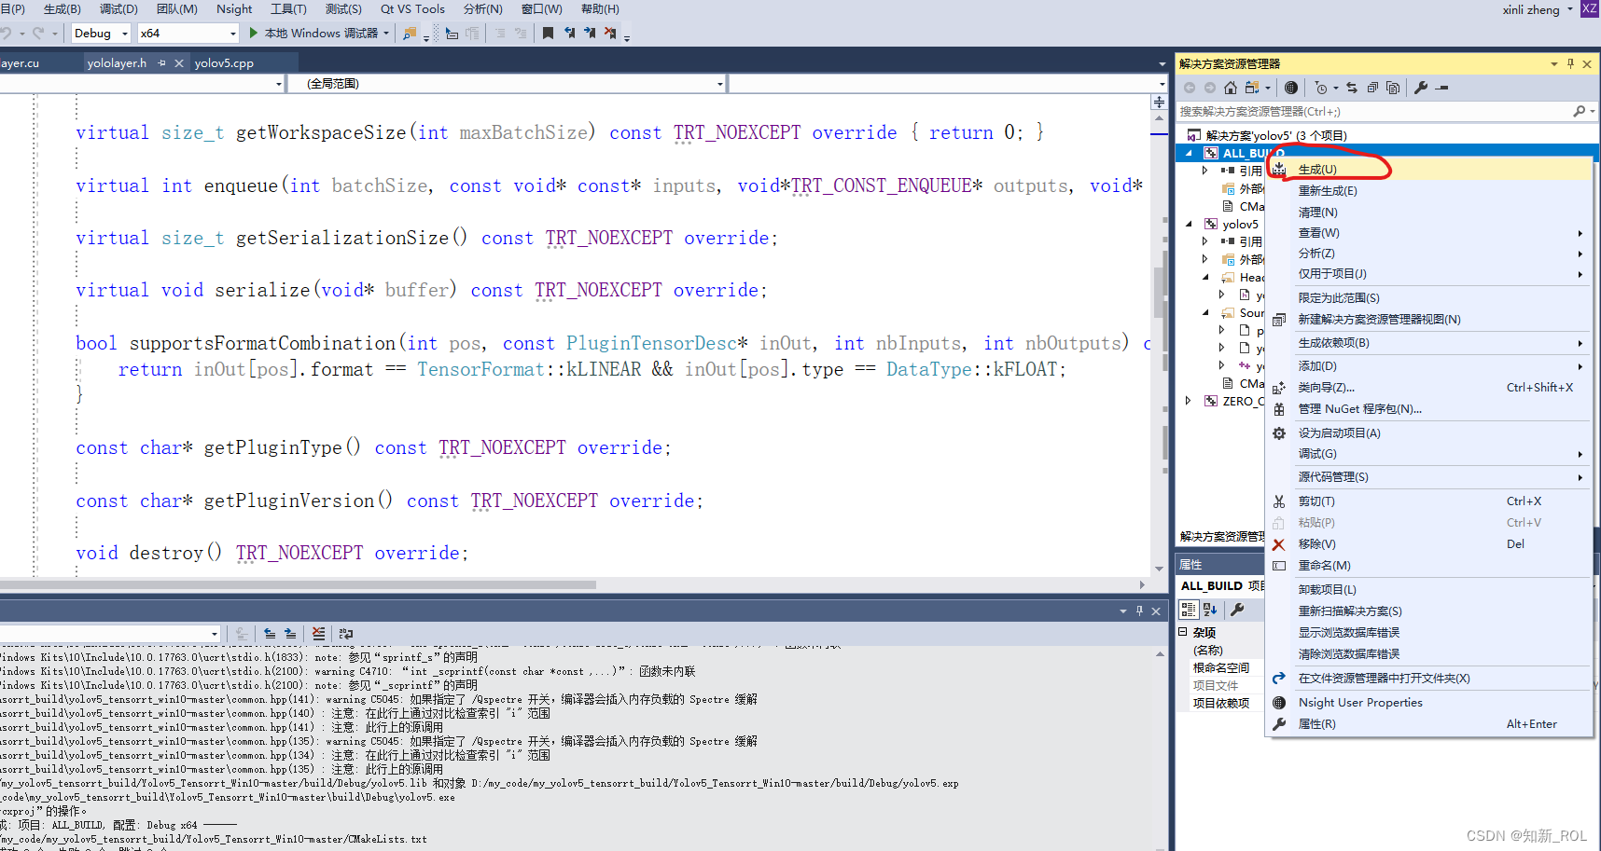
Task: Toggle a bookmark in the editor toolbar
Action: click(x=549, y=33)
